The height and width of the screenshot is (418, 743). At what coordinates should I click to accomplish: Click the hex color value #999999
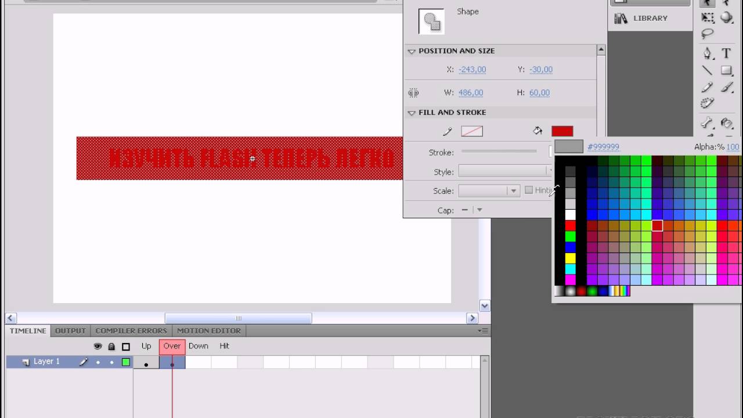pos(603,147)
